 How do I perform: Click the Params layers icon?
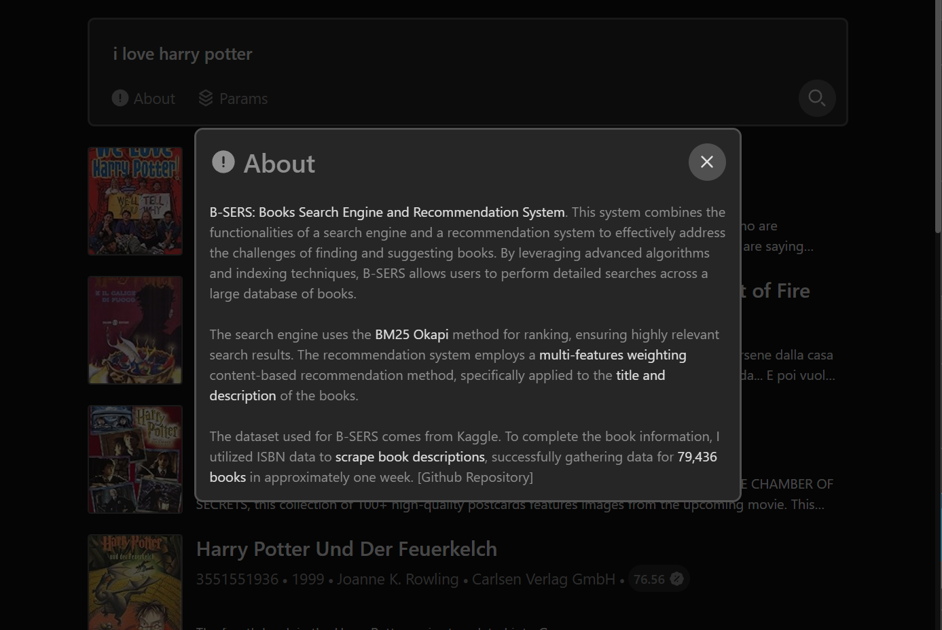[x=206, y=99]
